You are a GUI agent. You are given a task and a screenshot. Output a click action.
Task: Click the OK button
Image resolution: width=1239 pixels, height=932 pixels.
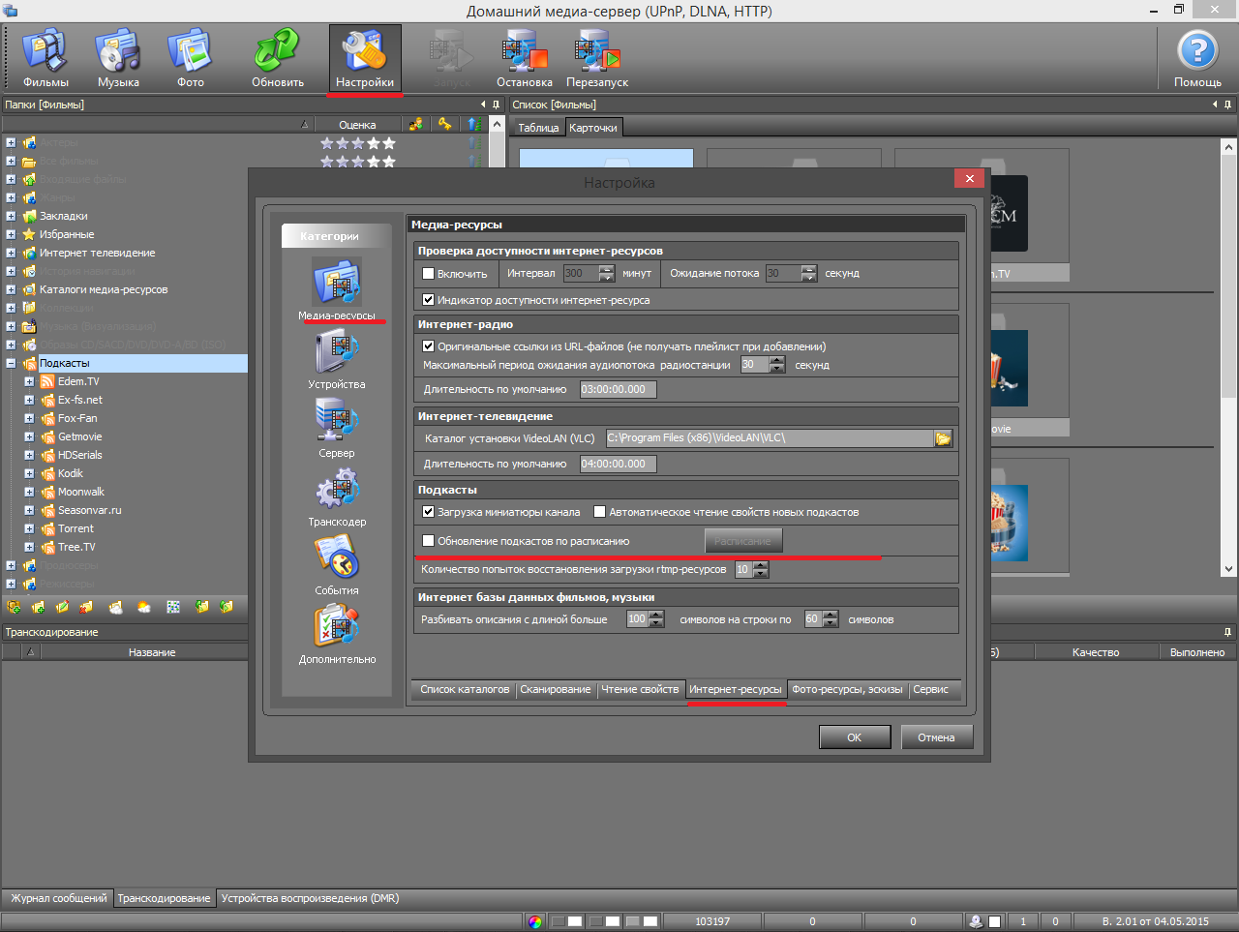pyautogui.click(x=854, y=737)
